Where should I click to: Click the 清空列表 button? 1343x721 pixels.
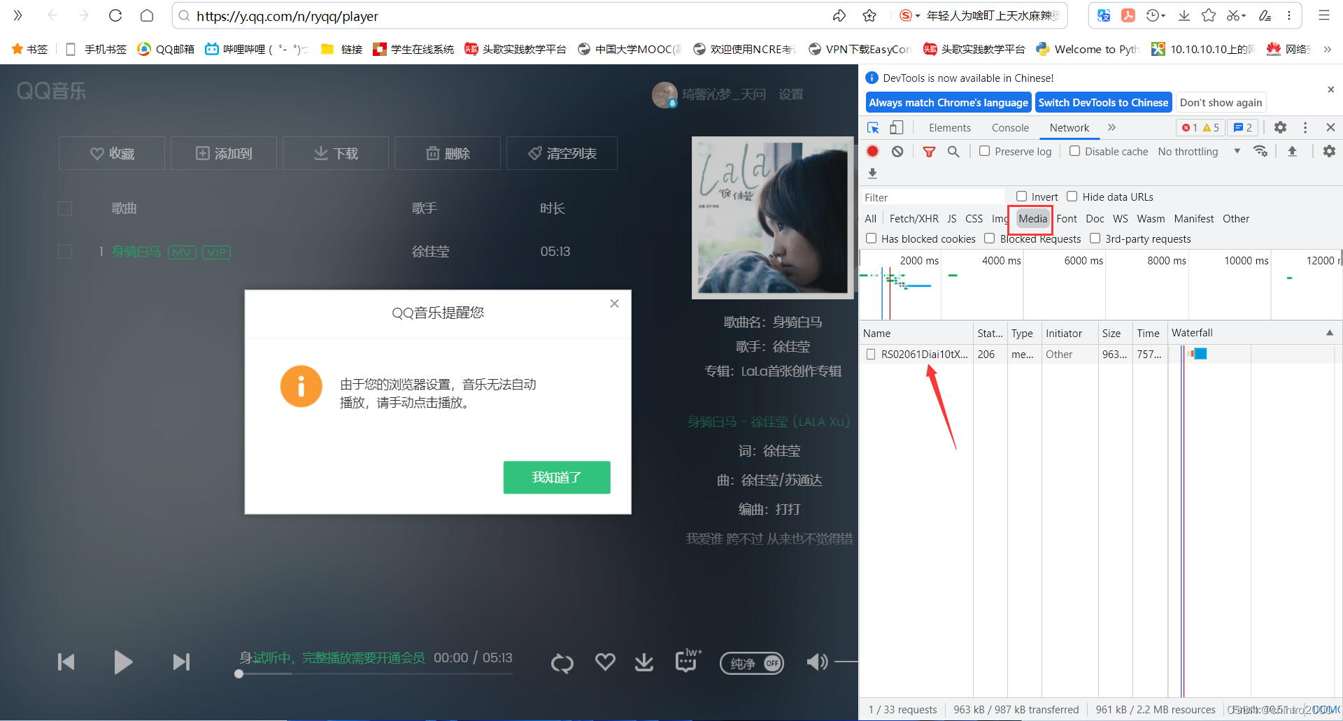pos(562,153)
